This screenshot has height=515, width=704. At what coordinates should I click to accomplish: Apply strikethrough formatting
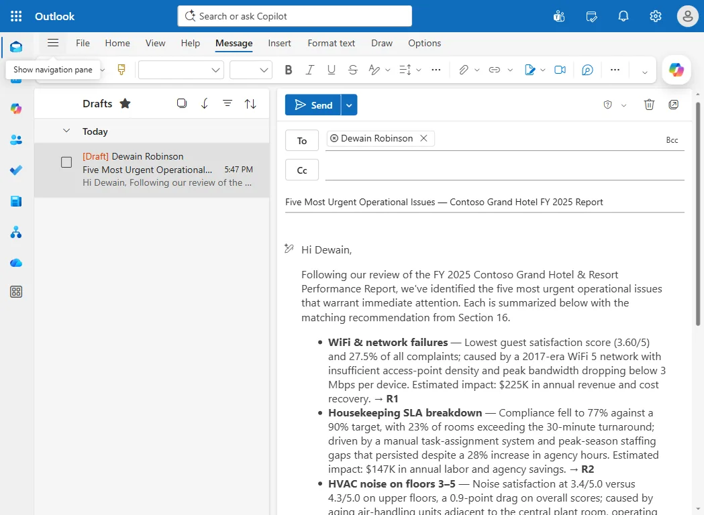coord(353,70)
